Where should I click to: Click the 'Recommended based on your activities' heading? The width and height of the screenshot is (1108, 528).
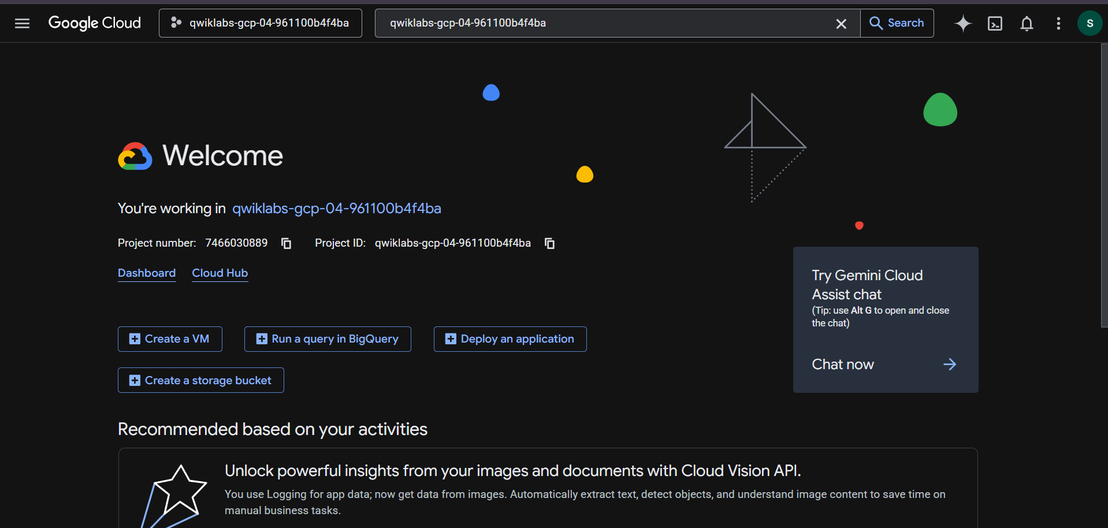(273, 429)
